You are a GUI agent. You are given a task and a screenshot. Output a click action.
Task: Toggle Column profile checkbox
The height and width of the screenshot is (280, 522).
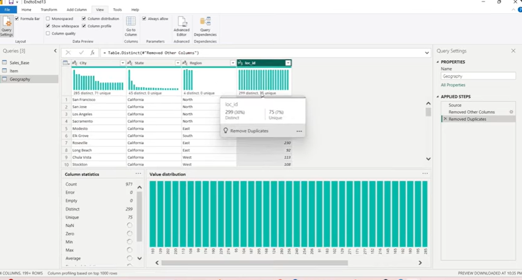pos(84,26)
